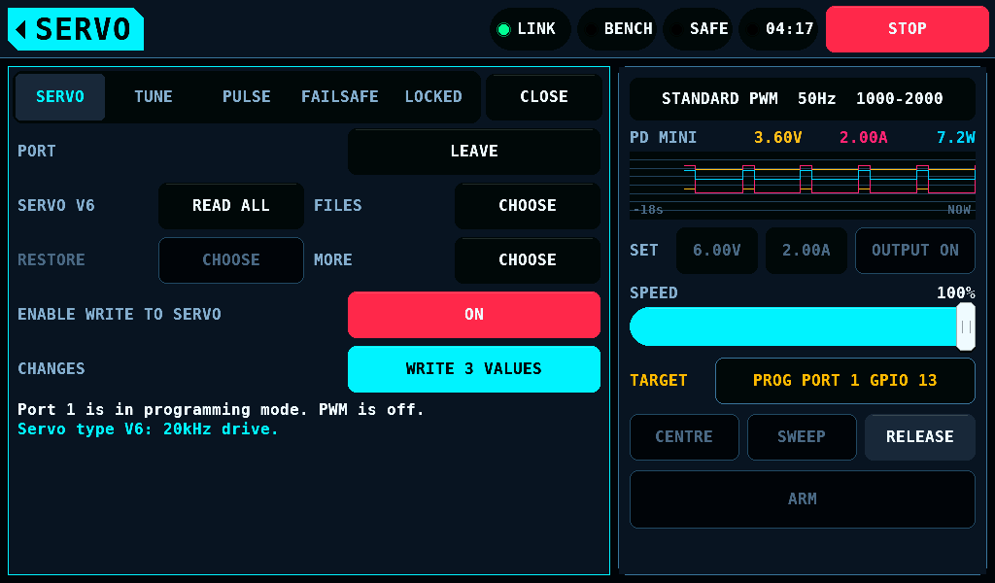Click the 2.00A current reading
Viewport: 995px width, 583px height.
[864, 138]
